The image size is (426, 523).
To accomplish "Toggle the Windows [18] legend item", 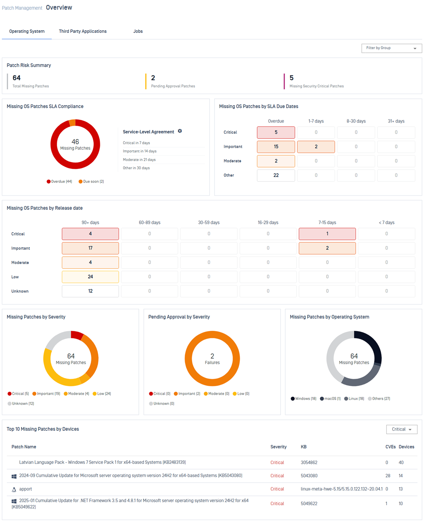I will pyautogui.click(x=304, y=399).
